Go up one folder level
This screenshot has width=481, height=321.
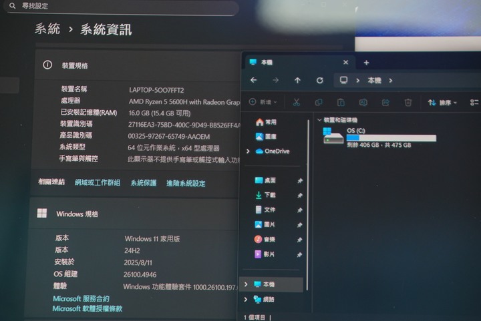(297, 80)
